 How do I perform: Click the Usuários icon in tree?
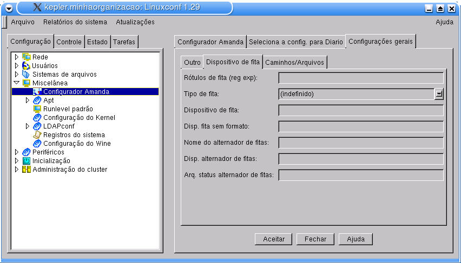point(27,65)
